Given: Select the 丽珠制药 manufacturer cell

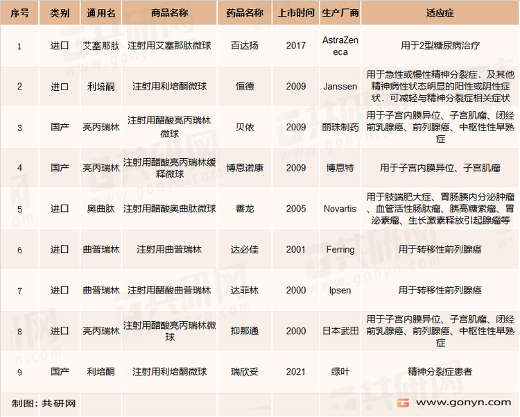Looking at the screenshot, I should (340, 127).
